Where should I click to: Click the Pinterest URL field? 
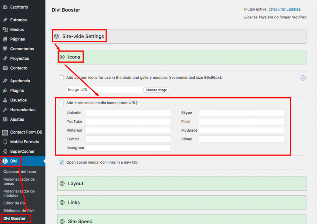128,130
